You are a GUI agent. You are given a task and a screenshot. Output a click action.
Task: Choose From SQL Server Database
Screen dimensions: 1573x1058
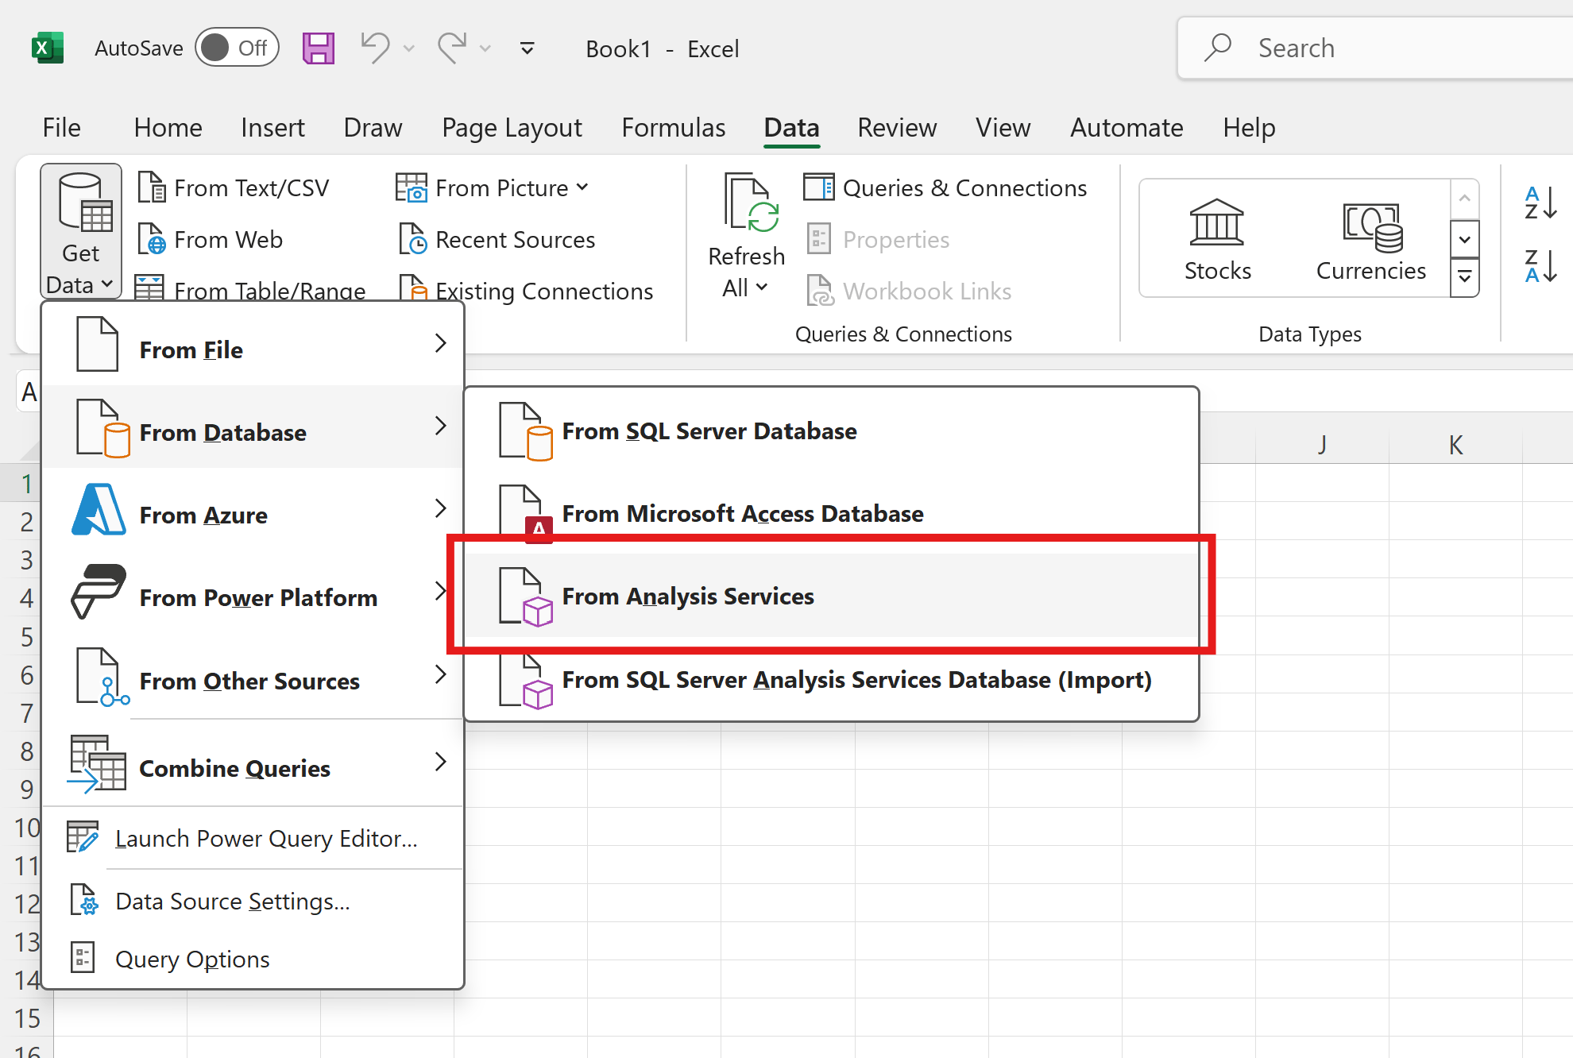[831, 431]
